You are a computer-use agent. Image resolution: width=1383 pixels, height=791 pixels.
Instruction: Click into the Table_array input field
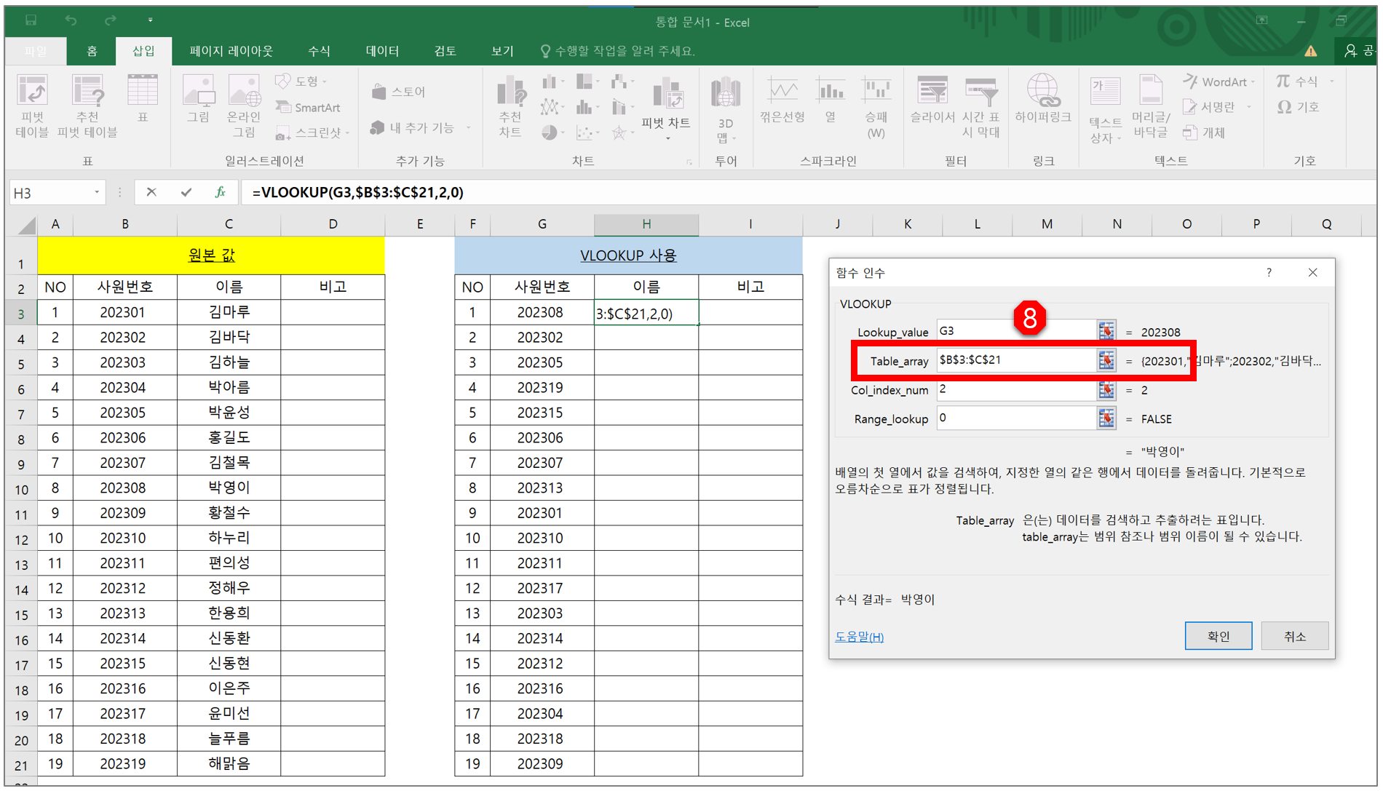coord(1016,360)
